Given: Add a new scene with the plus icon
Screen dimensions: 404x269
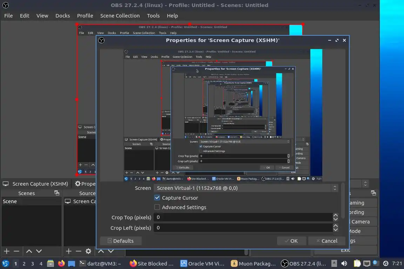Looking at the screenshot, I should 7,251.
